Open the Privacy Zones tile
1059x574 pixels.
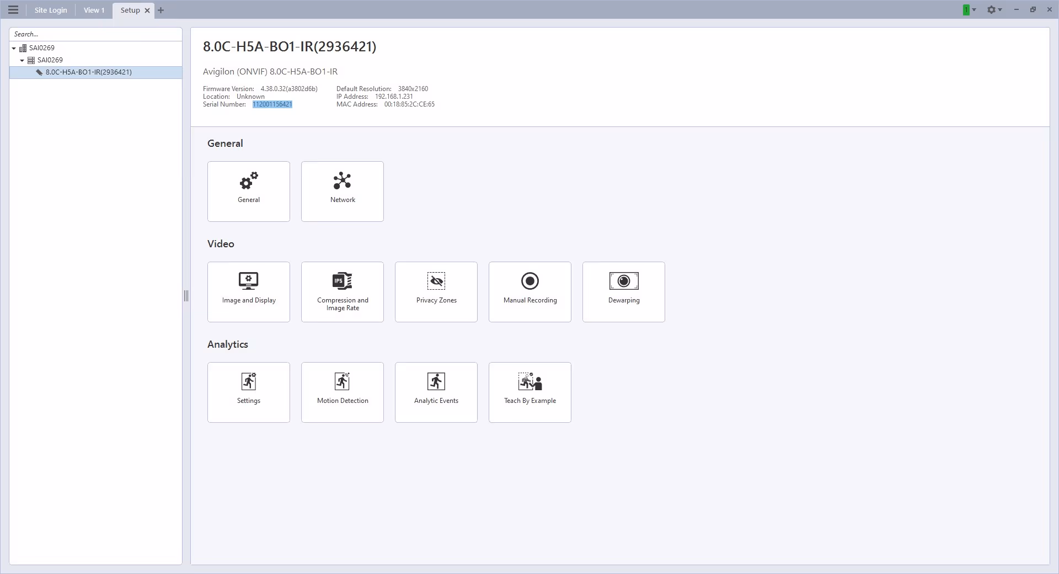(x=436, y=292)
